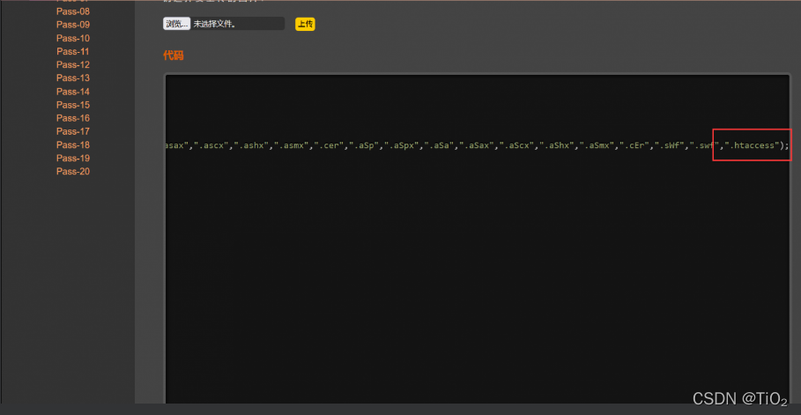Open the Pass-15 level
Screen dimensions: 801x415
coord(73,105)
